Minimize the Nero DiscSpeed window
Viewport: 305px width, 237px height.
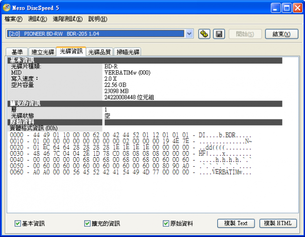pyautogui.click(x=275, y=8)
